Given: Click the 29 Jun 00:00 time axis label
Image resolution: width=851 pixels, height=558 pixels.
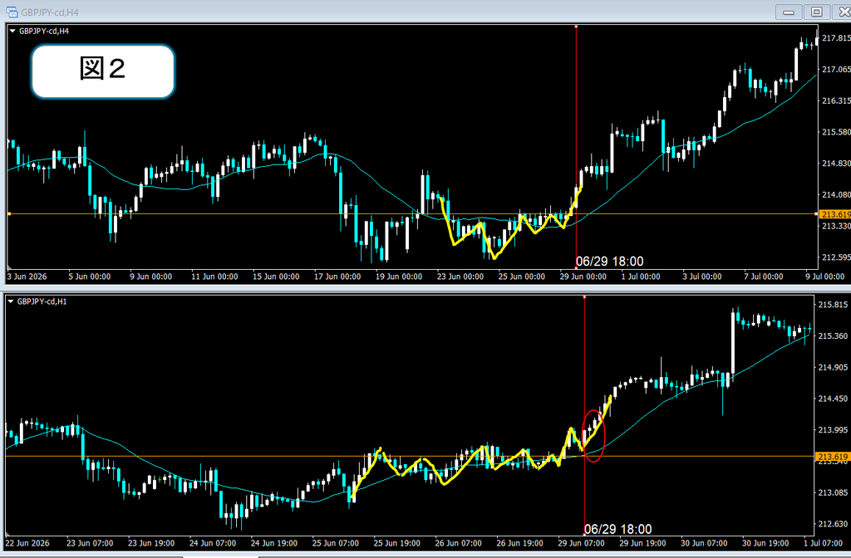Looking at the screenshot, I should [583, 277].
